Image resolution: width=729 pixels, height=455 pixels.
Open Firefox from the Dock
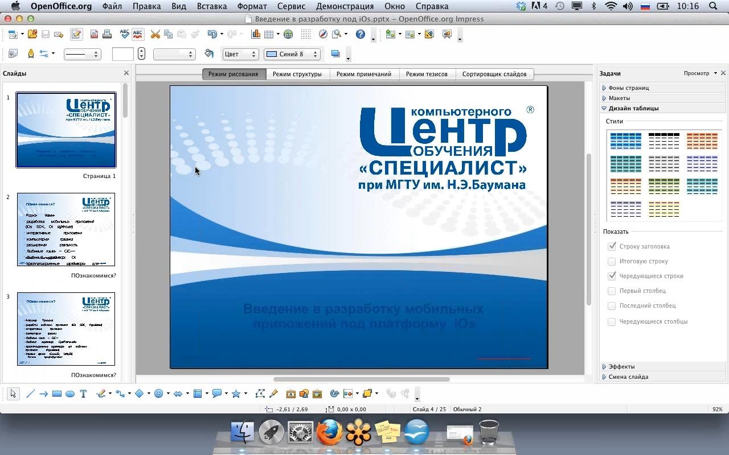330,432
